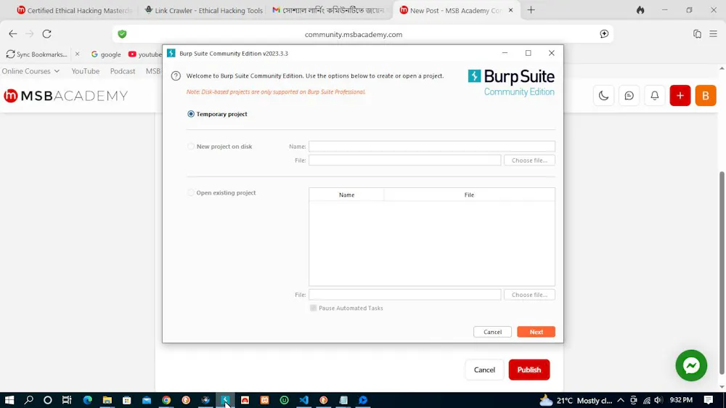
Task: Open the messages chat icon in MSB Academy header
Action: pyautogui.click(x=629, y=96)
